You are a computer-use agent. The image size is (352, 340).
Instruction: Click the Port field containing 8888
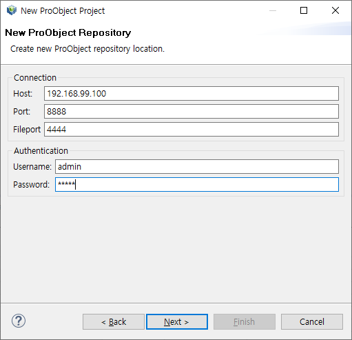click(x=191, y=112)
